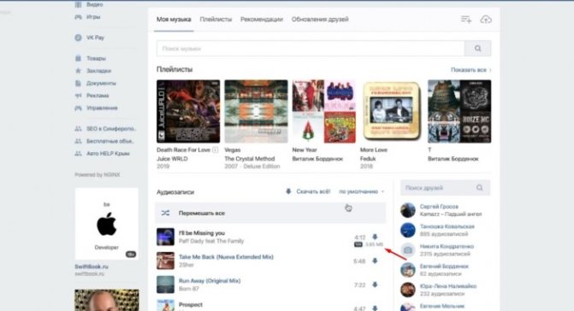The width and height of the screenshot is (574, 311).
Task: Download Run Away (Original Mix) track
Action: click(x=375, y=285)
